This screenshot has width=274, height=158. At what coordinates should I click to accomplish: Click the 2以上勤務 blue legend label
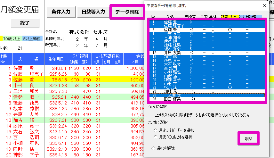tap(32, 39)
